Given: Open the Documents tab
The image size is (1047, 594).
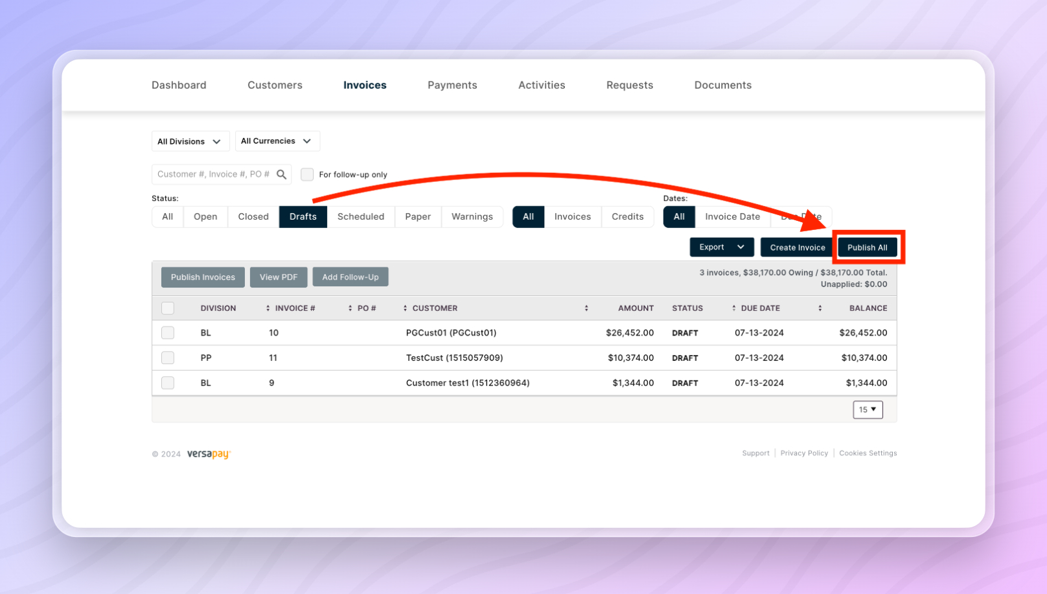Looking at the screenshot, I should click(x=723, y=85).
